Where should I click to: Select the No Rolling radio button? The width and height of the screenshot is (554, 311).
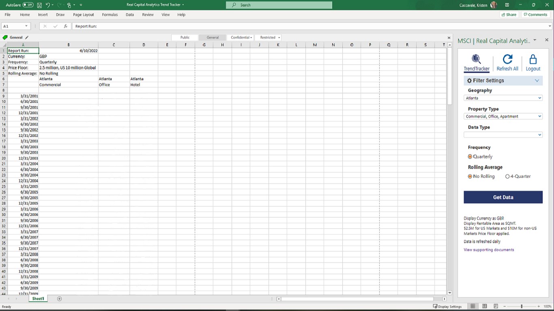470,176
